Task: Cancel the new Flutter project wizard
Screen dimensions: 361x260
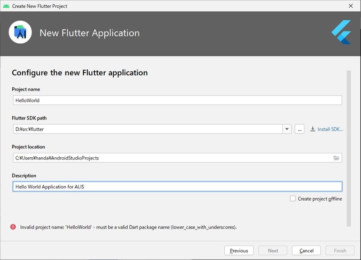Action: (x=306, y=251)
